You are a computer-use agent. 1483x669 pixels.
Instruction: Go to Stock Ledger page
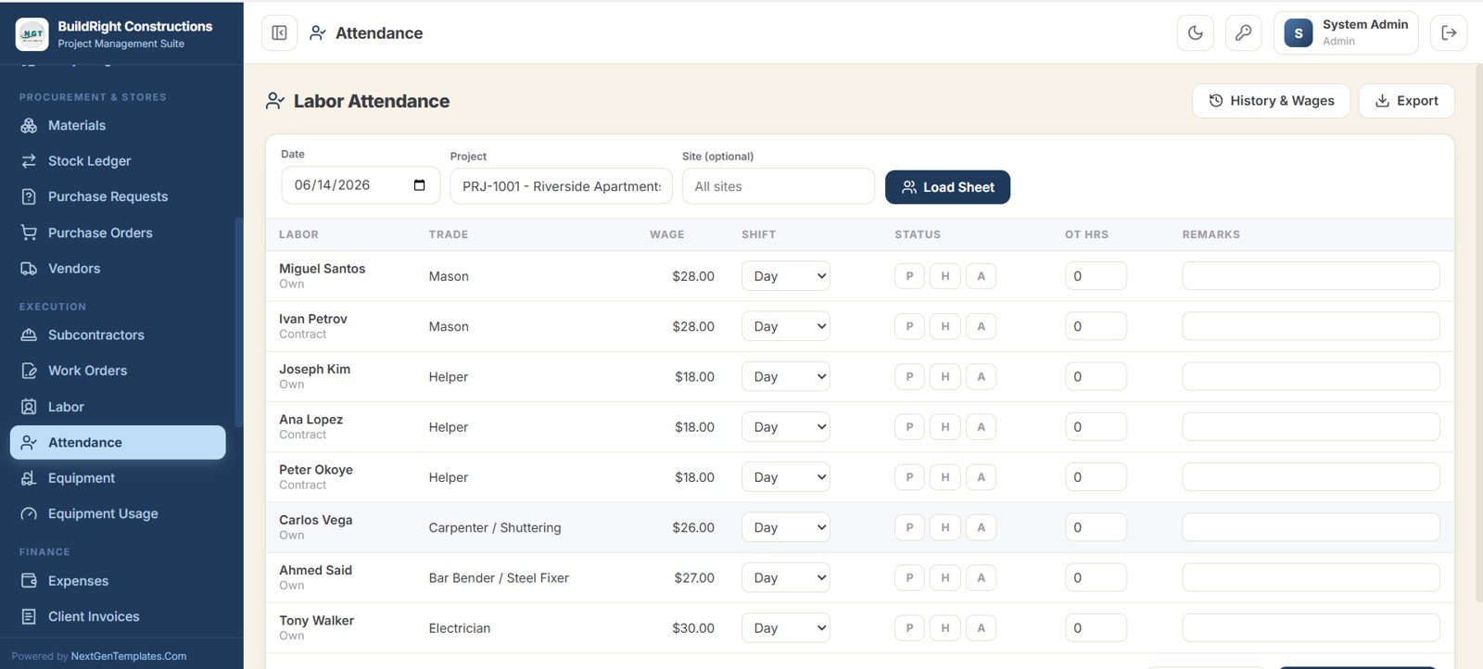[x=118, y=161]
